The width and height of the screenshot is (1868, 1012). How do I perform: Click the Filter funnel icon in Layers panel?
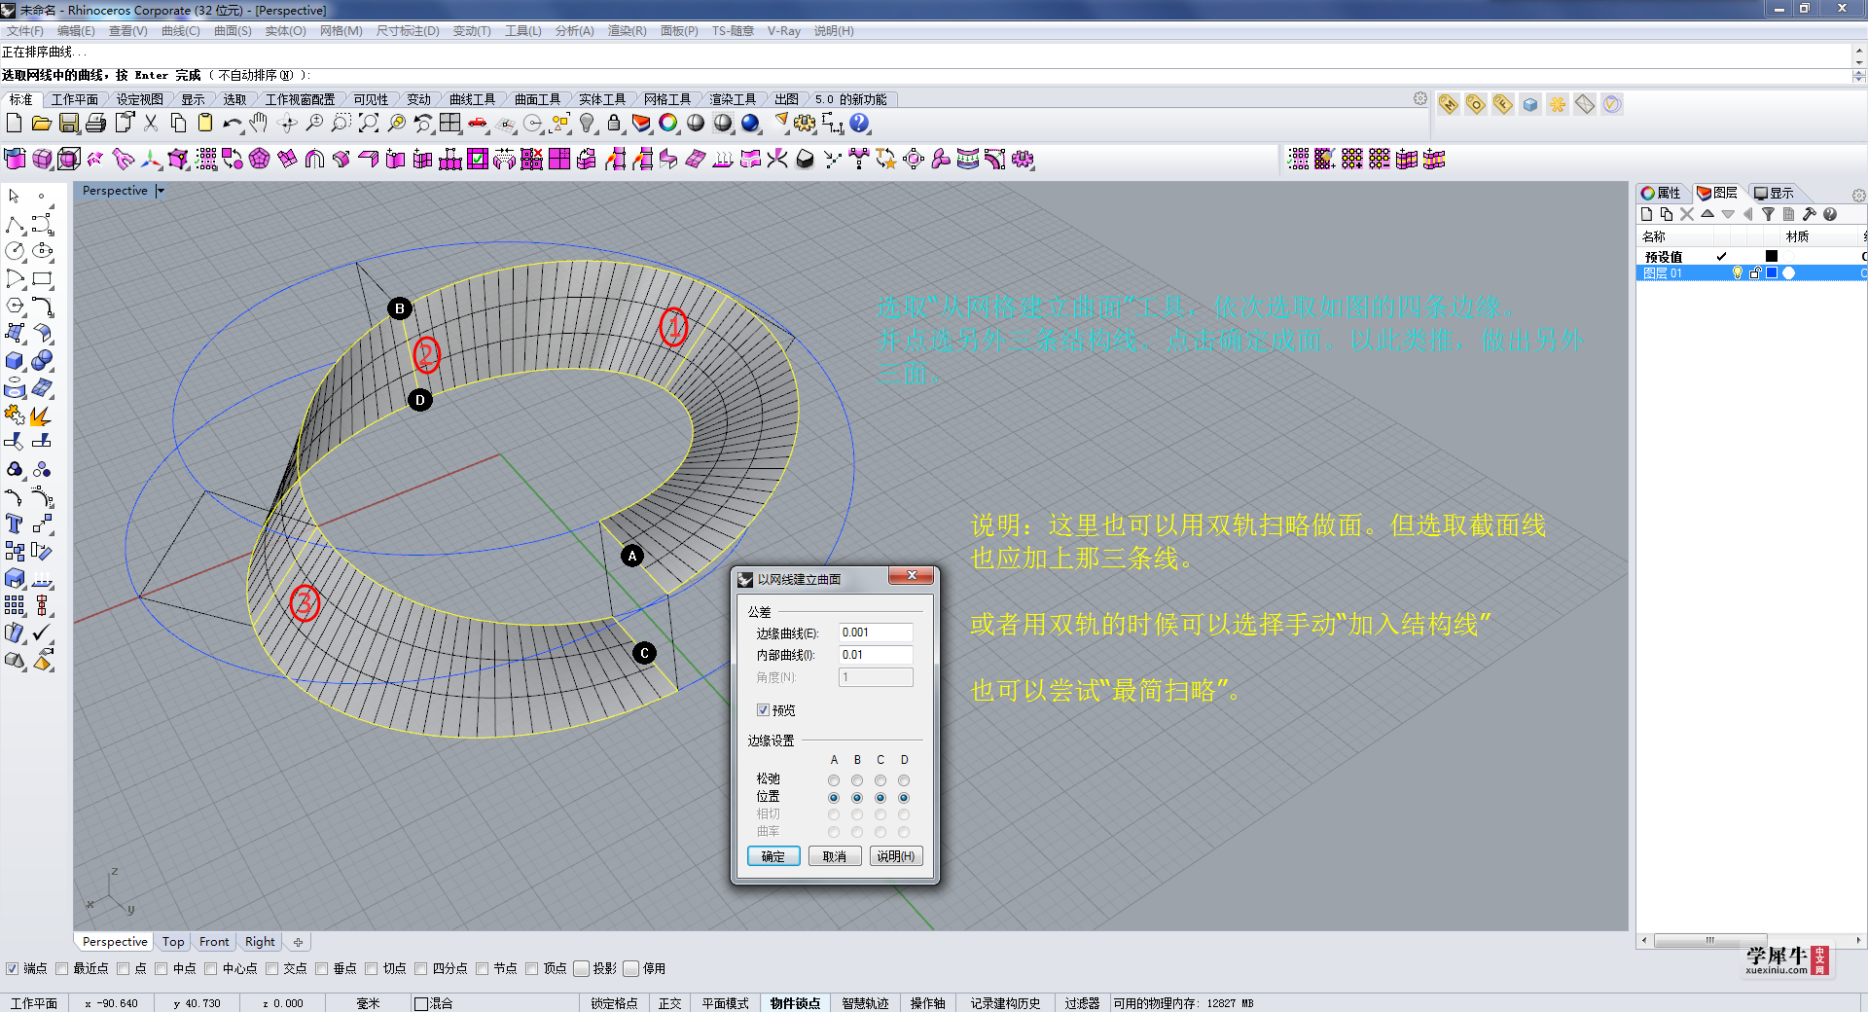point(1769,214)
